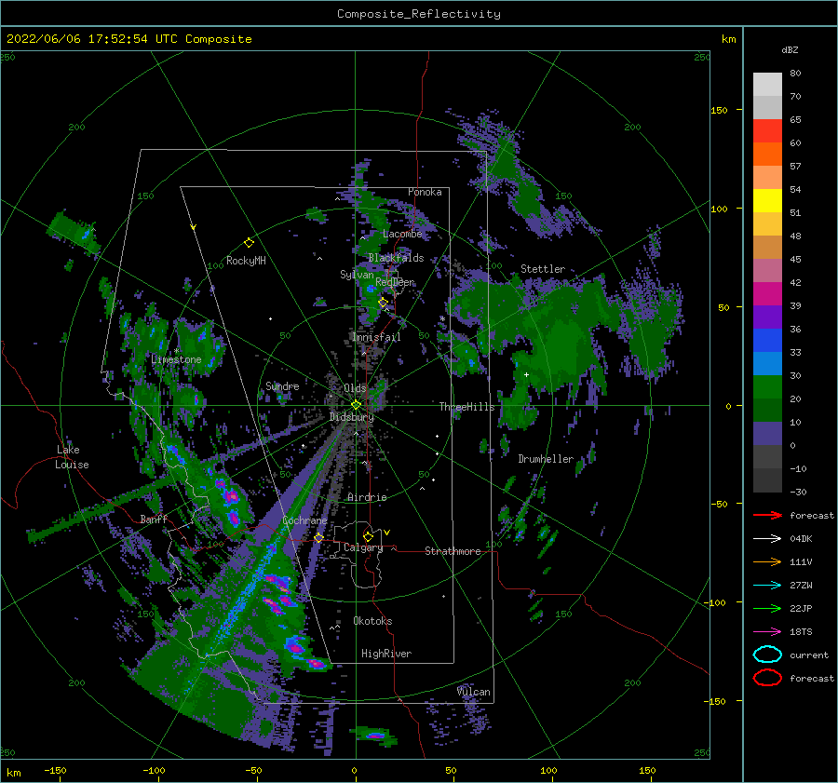Click the red forecast ellipse legend icon

pyautogui.click(x=767, y=678)
